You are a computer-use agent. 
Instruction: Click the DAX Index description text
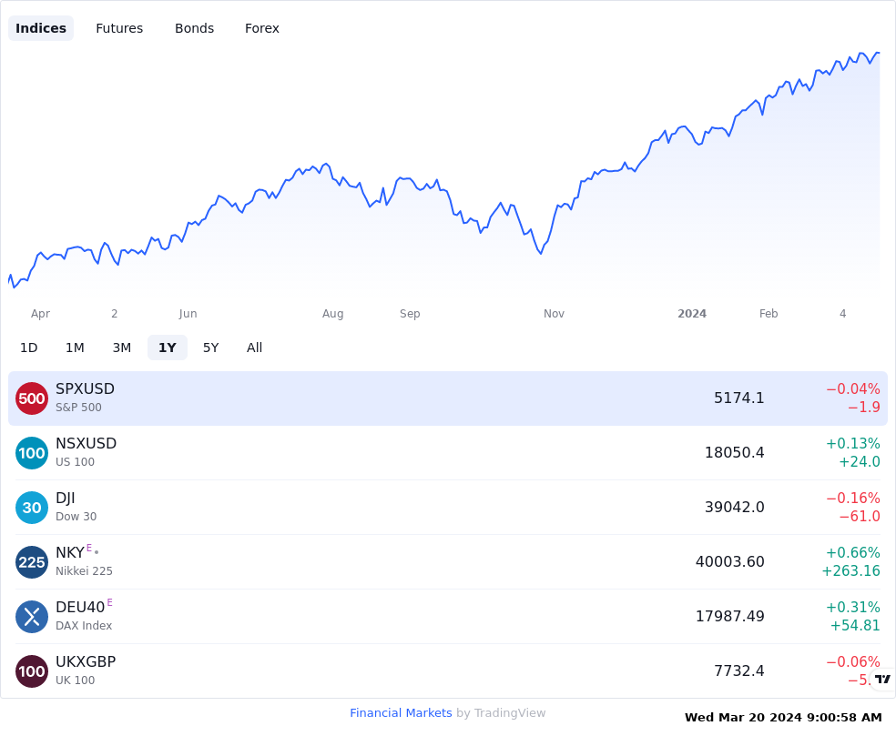[x=84, y=626]
